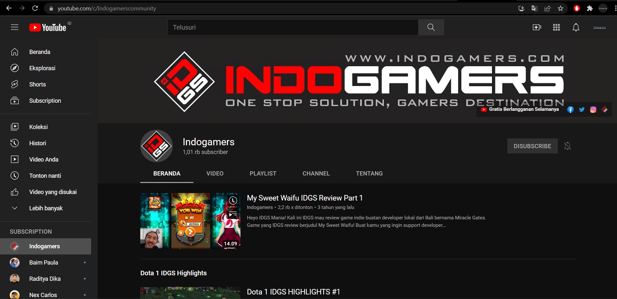617x299 pixels.
Task: Switch to the CHANNEL tab
Action: tap(316, 174)
